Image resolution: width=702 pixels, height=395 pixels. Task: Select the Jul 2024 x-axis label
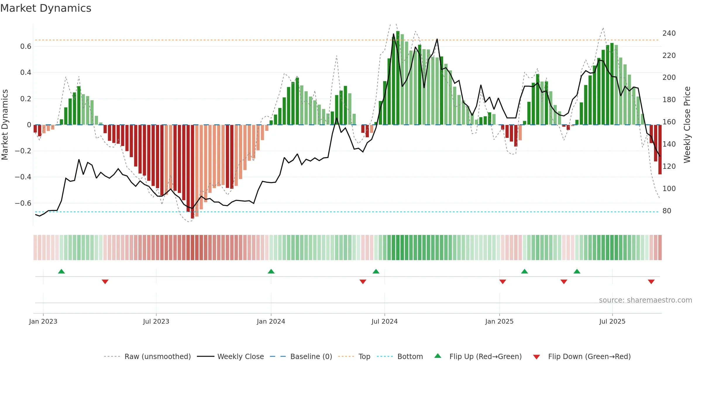click(385, 321)
